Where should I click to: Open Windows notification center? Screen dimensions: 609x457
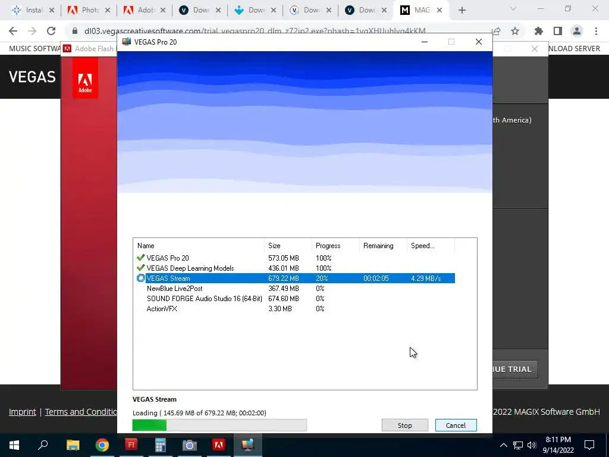click(589, 445)
